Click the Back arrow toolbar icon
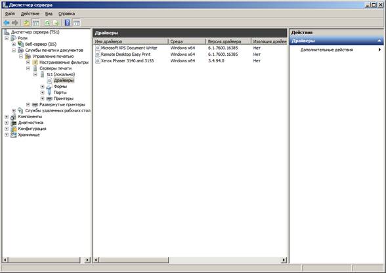The height and width of the screenshot is (273, 386). click(7, 23)
